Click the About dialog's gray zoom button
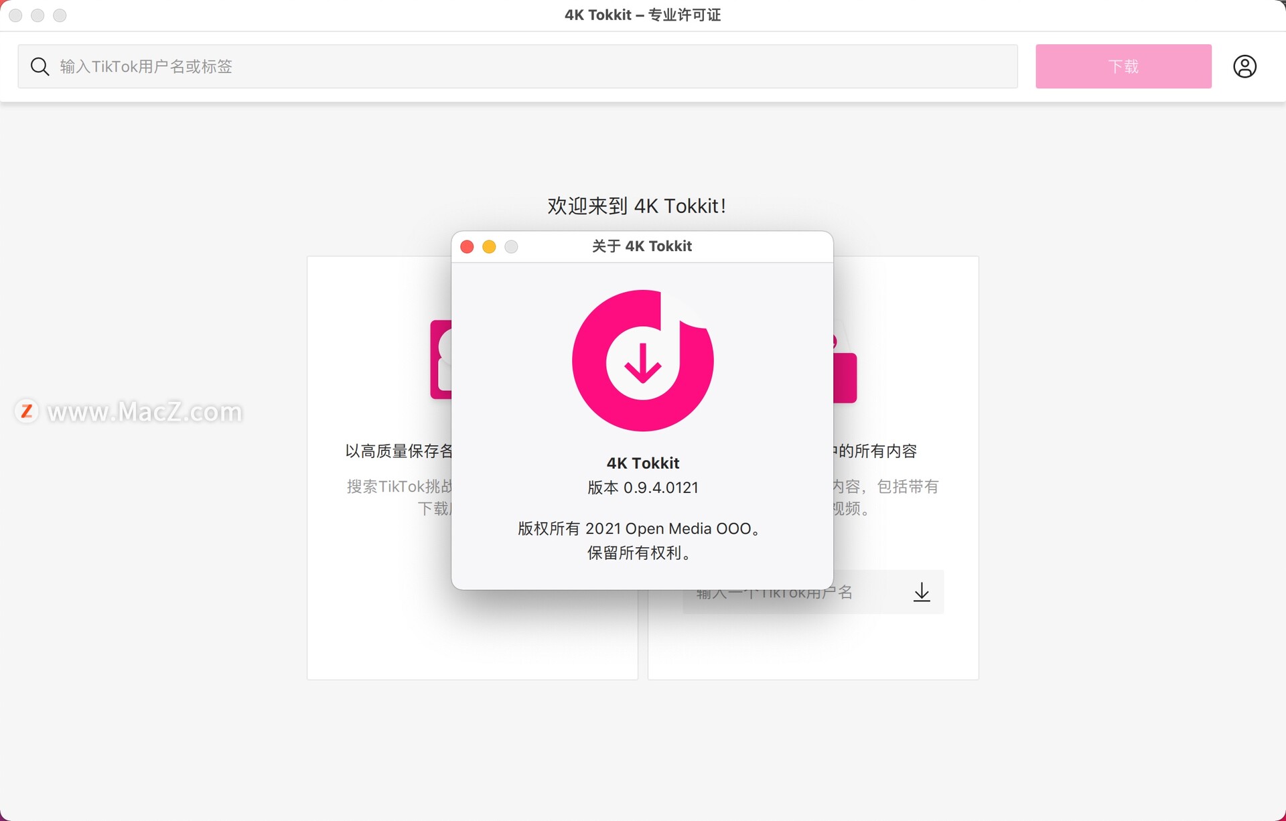This screenshot has height=821, width=1286. point(511,246)
